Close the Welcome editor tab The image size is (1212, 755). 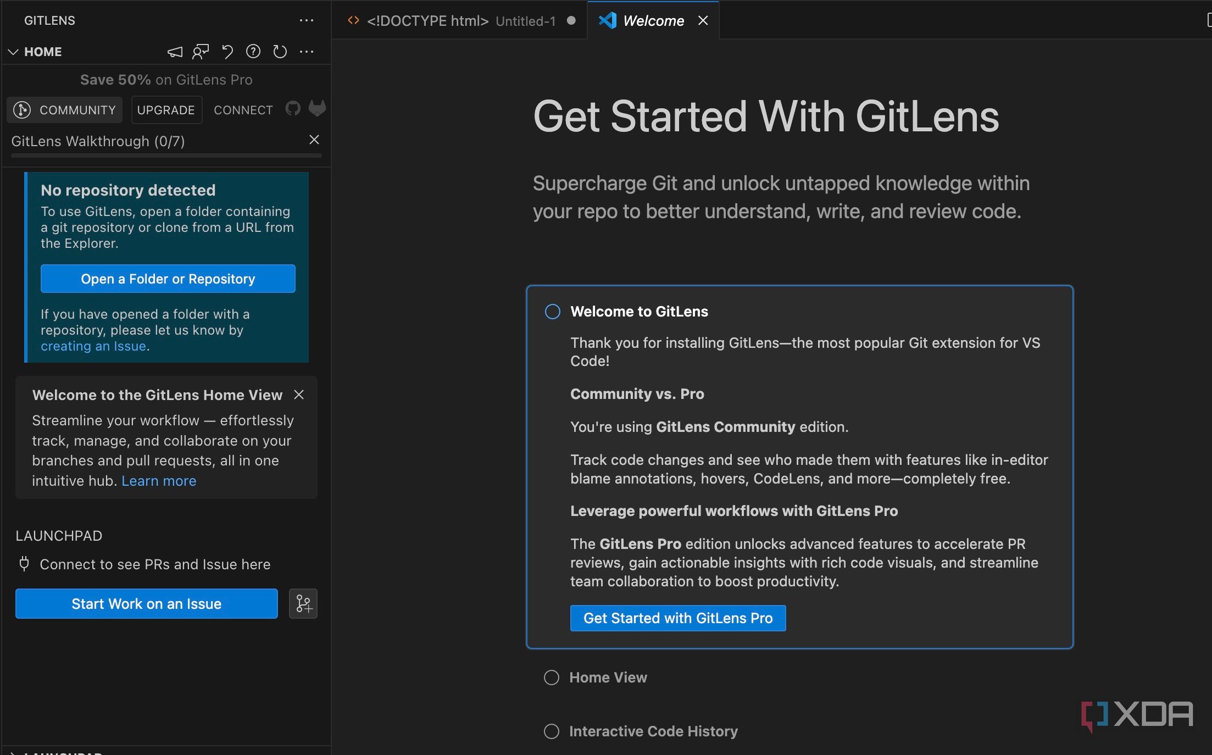703,21
